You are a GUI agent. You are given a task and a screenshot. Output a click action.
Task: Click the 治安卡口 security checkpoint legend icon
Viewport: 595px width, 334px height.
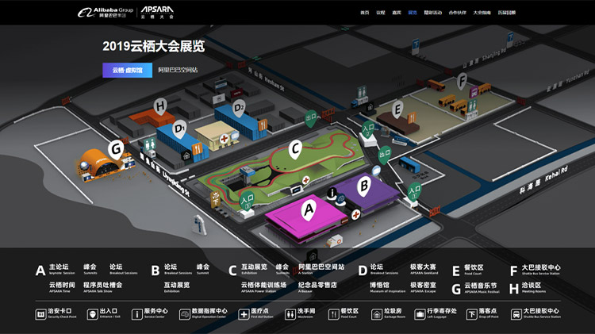point(40,314)
